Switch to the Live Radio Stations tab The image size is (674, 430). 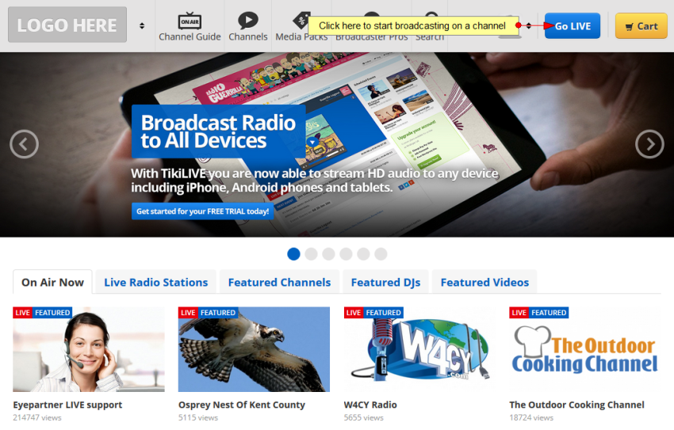tap(155, 282)
